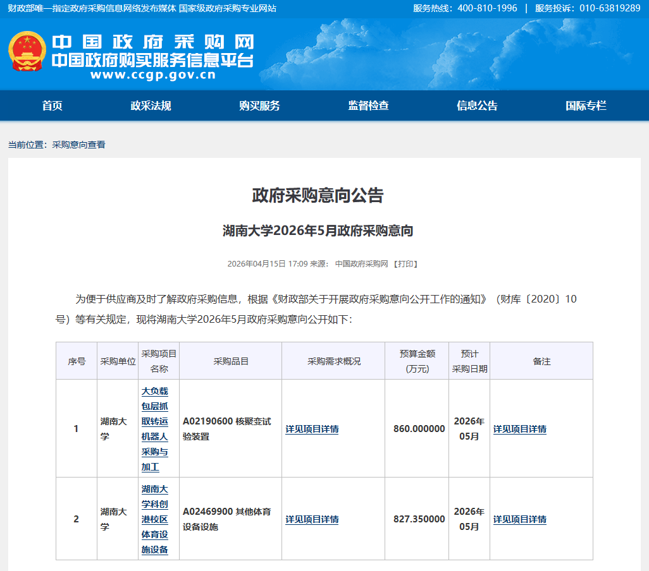Click the 当前位置 采购意向查看 breadcrumb
This screenshot has width=649, height=571.
tap(57, 145)
